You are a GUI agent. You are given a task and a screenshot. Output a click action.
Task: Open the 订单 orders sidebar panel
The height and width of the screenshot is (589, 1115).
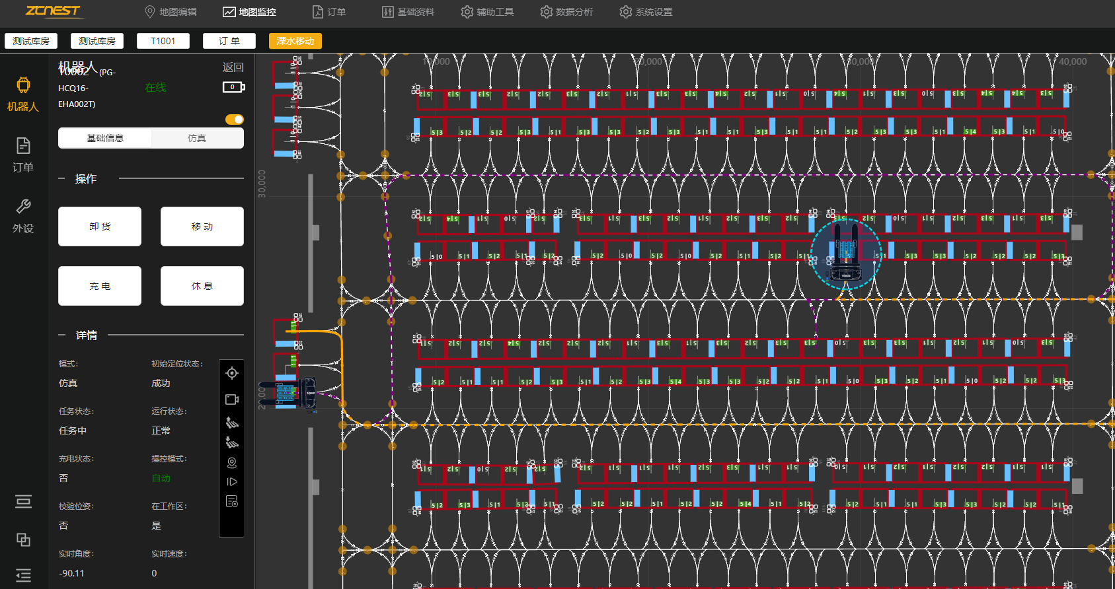point(23,155)
